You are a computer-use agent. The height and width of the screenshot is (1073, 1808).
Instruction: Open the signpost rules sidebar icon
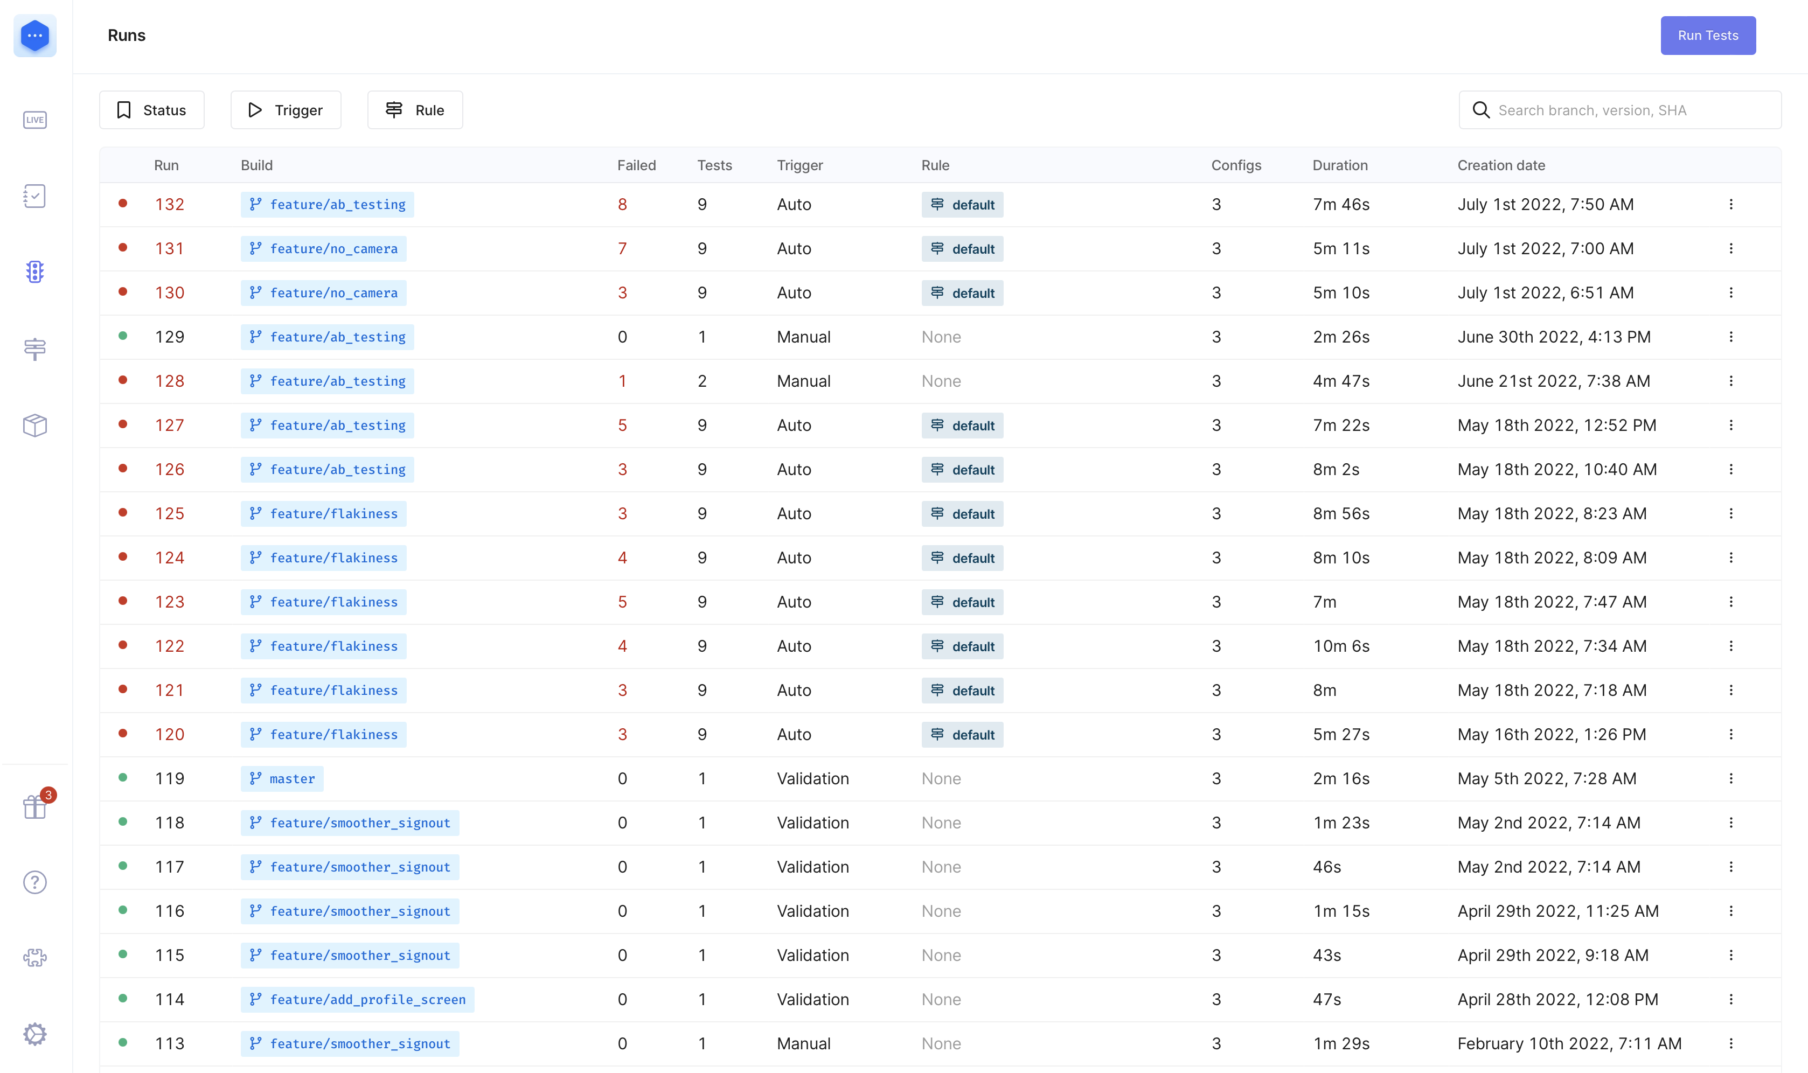pyautogui.click(x=34, y=349)
